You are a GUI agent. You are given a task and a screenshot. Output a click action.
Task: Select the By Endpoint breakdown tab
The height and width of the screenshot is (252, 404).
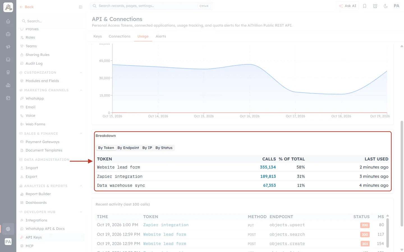pos(128,148)
